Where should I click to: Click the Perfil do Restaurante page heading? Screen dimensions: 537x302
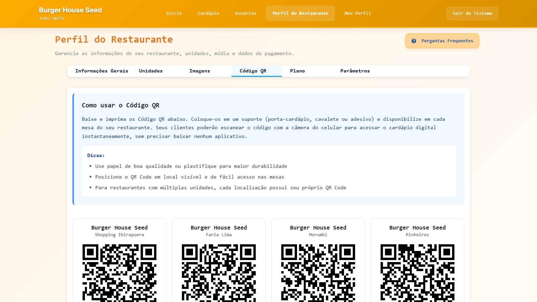coord(114,40)
